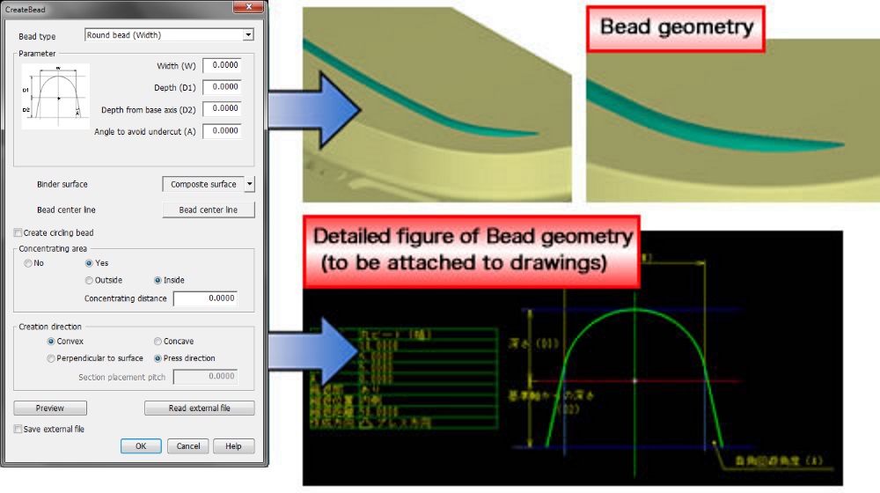Click Depth from base axis (D2) field
This screenshot has height=493, width=880.
222,109
